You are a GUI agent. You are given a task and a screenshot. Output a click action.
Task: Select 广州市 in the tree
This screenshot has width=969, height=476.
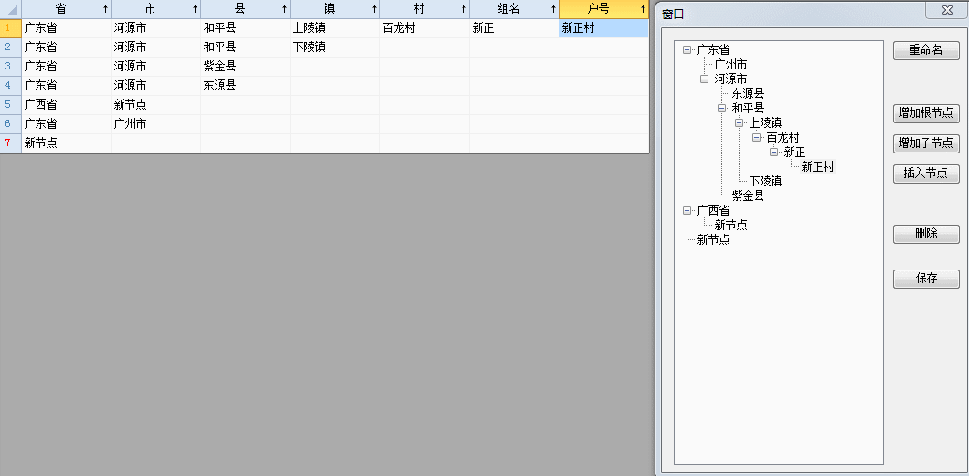(x=730, y=64)
